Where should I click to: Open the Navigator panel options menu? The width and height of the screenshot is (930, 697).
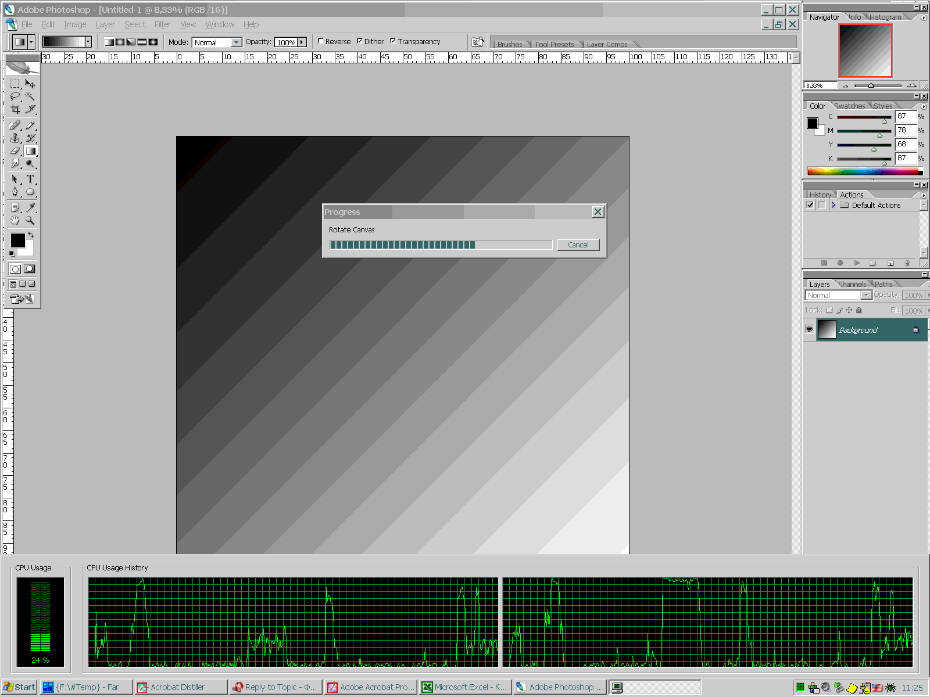[x=924, y=17]
